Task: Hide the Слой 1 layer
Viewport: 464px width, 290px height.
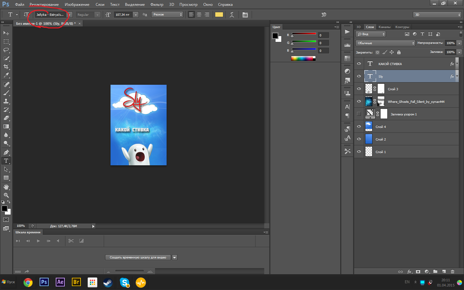Action: (359, 152)
